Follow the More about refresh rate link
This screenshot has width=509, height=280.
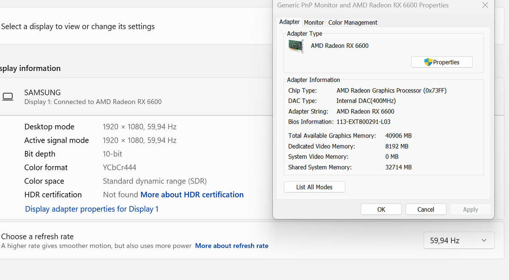232,246
